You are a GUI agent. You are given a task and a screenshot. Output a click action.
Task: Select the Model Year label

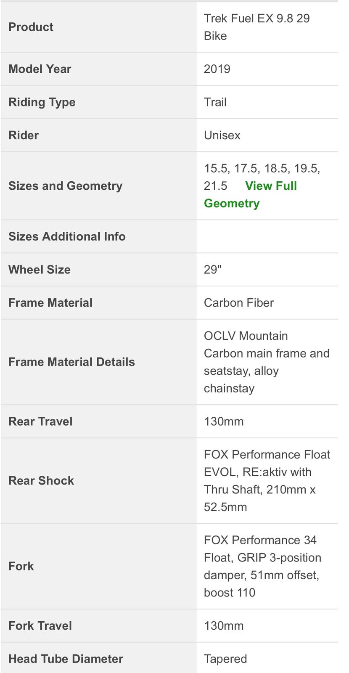coord(40,69)
